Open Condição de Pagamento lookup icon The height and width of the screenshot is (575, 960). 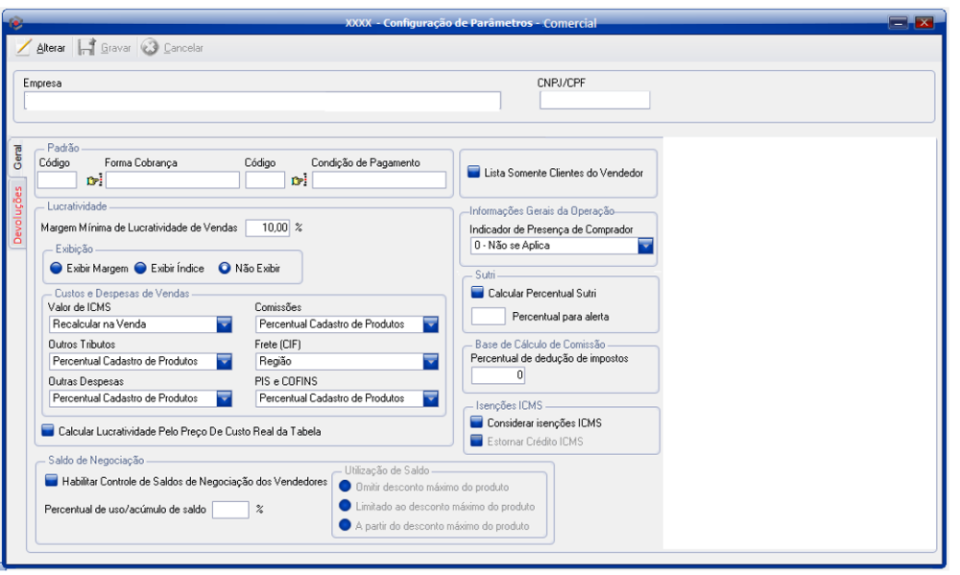300,180
